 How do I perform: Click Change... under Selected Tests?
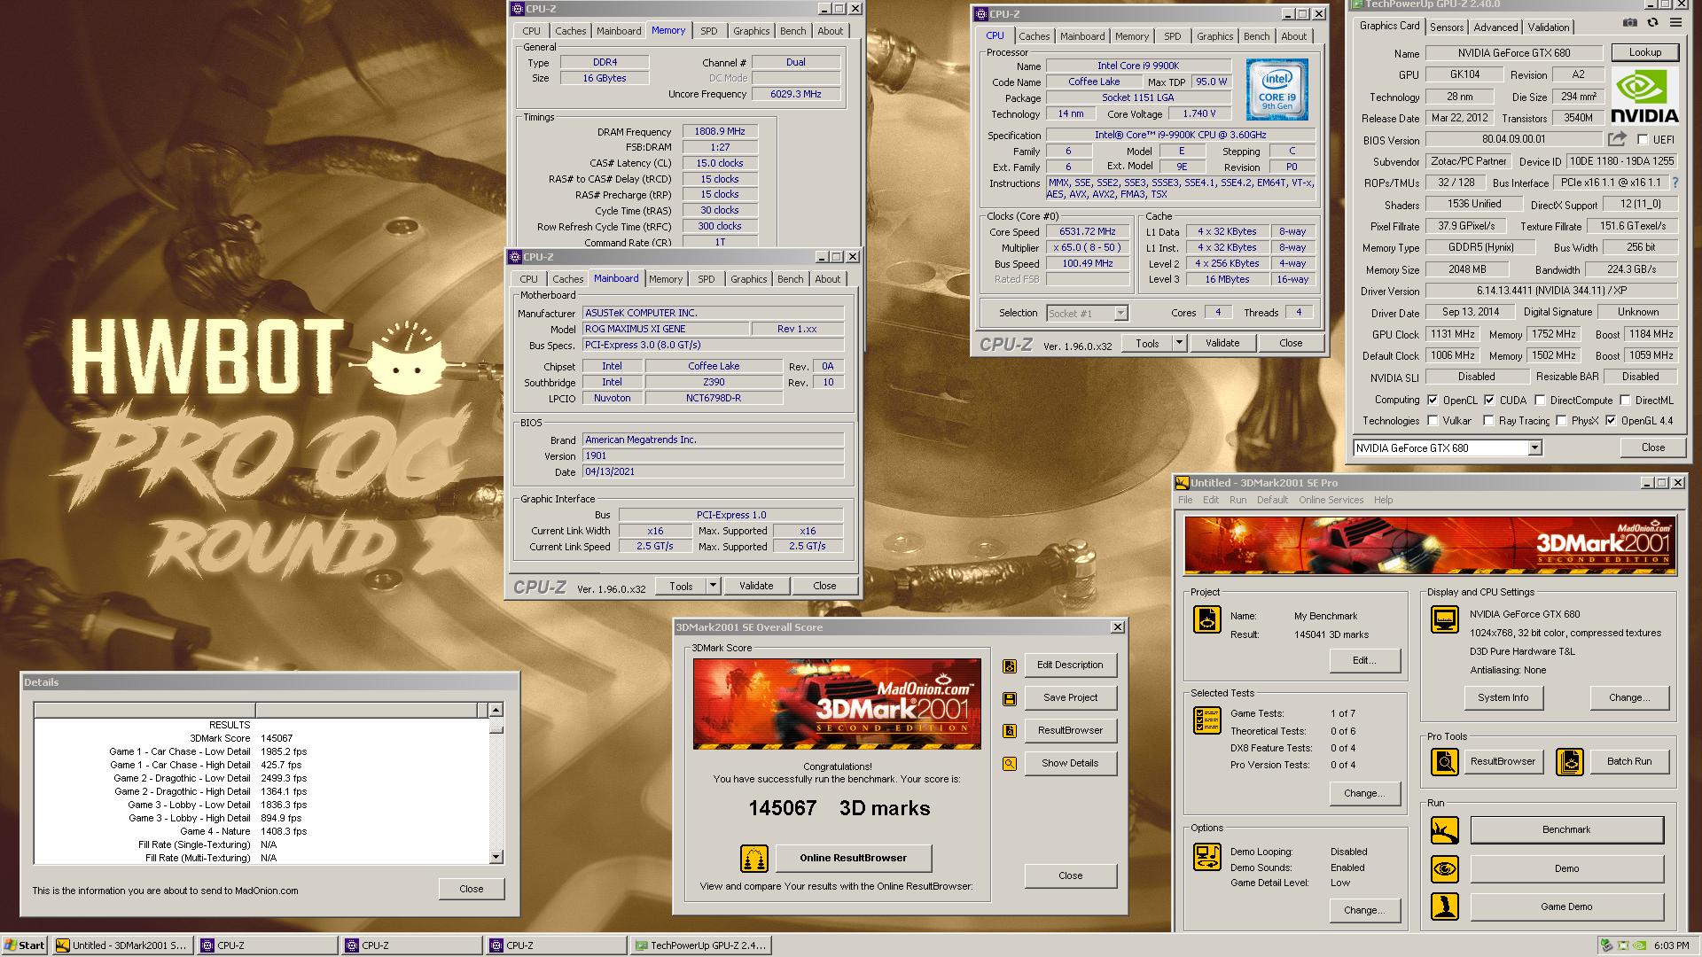(x=1363, y=793)
